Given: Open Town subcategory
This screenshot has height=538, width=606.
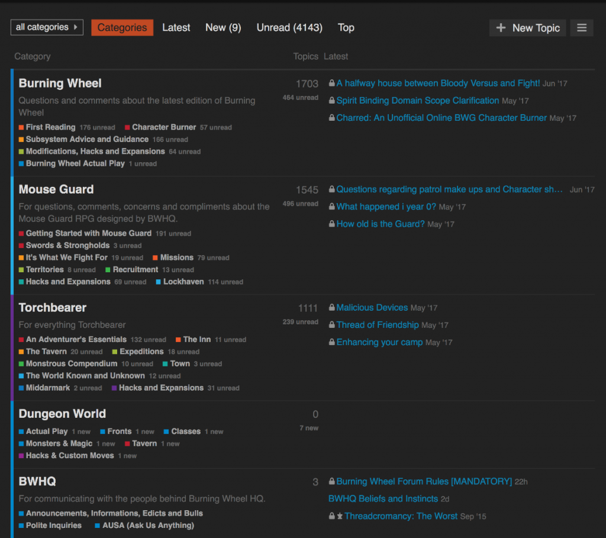Looking at the screenshot, I should 180,363.
